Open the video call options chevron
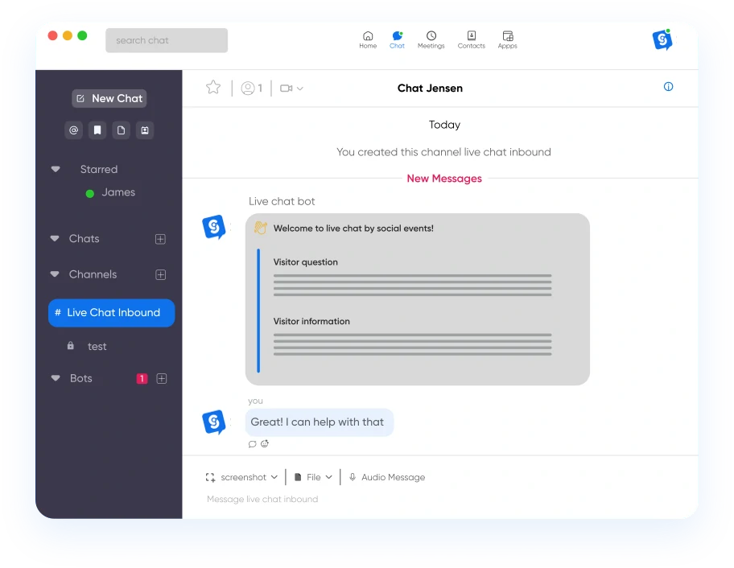Viewport: 734px width, 568px height. (300, 88)
